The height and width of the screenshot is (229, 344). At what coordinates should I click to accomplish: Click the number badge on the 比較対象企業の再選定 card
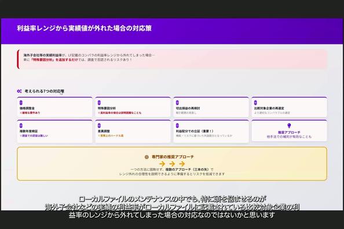click(255, 102)
